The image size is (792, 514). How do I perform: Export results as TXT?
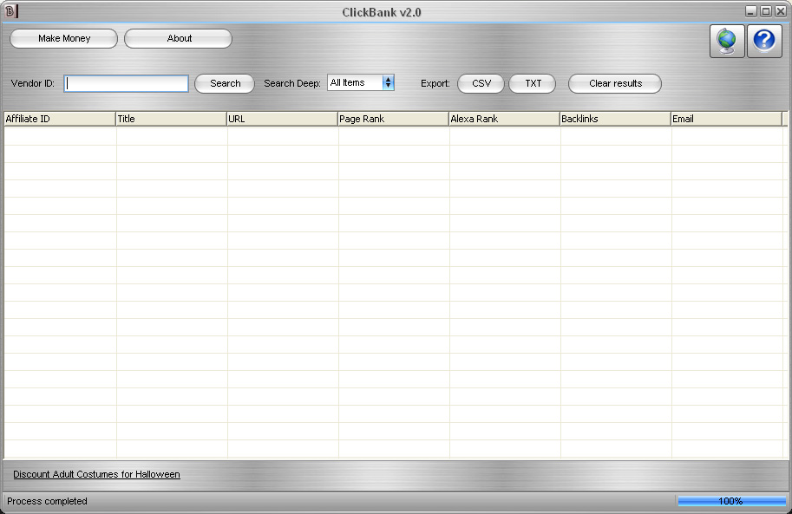coord(533,83)
